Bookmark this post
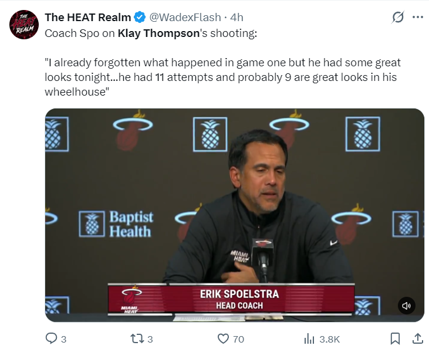Viewport: 429px width, 349px height. click(x=395, y=338)
